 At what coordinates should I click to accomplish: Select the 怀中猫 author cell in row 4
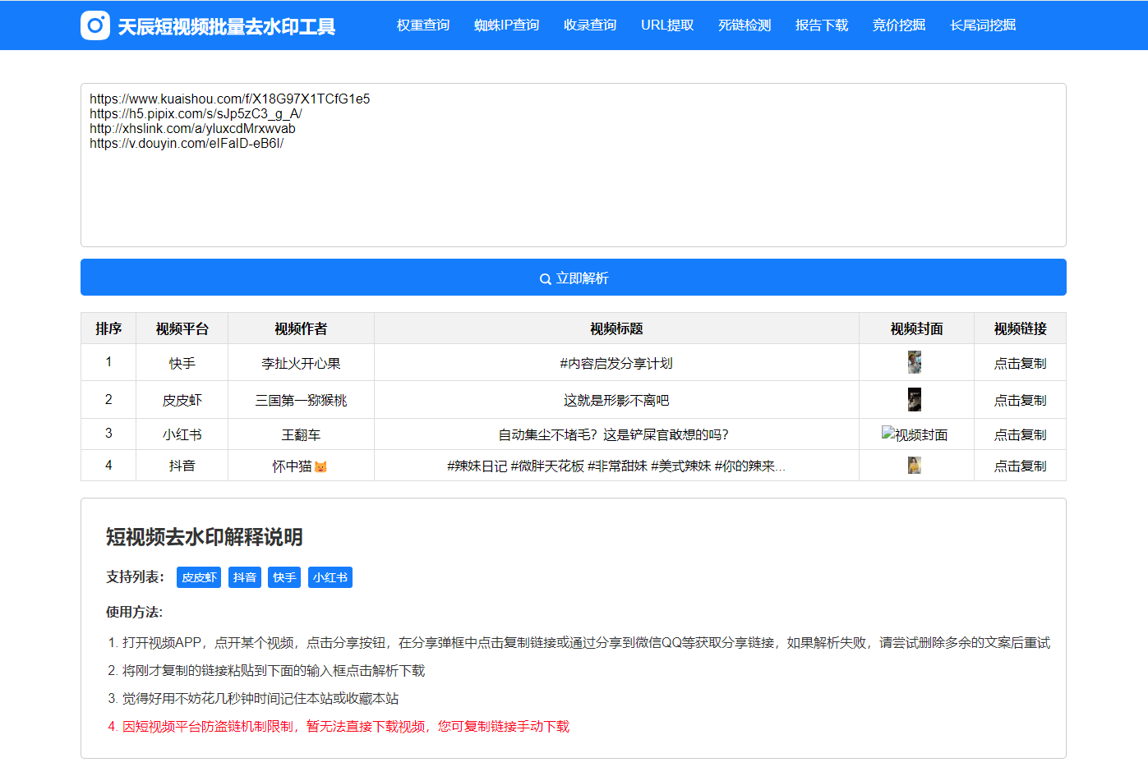[x=301, y=465]
